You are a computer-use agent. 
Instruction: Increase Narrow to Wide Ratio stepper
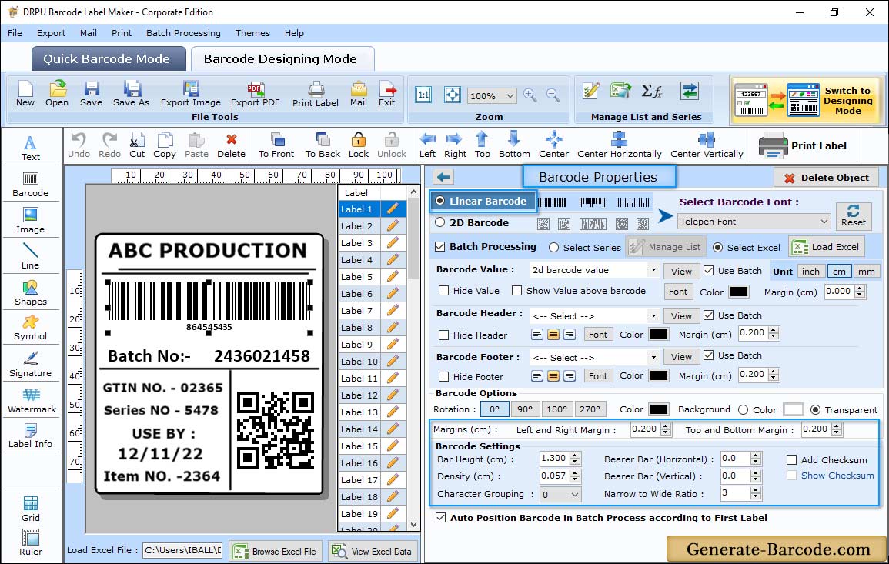(756, 490)
